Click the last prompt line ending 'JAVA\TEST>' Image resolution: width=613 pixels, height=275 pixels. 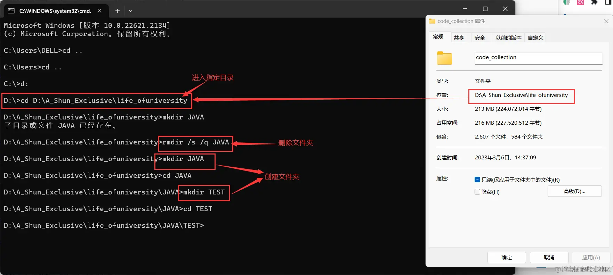point(104,225)
